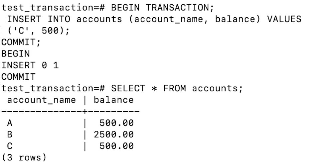This screenshot has width=324, height=164.
Task: Click the INSERT 0 1 result
Action: [30, 65]
